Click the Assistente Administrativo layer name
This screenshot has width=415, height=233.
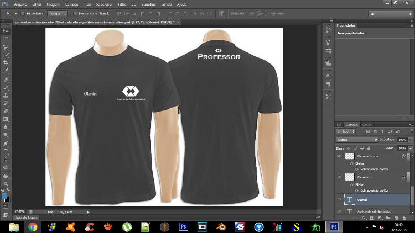pyautogui.click(x=374, y=211)
